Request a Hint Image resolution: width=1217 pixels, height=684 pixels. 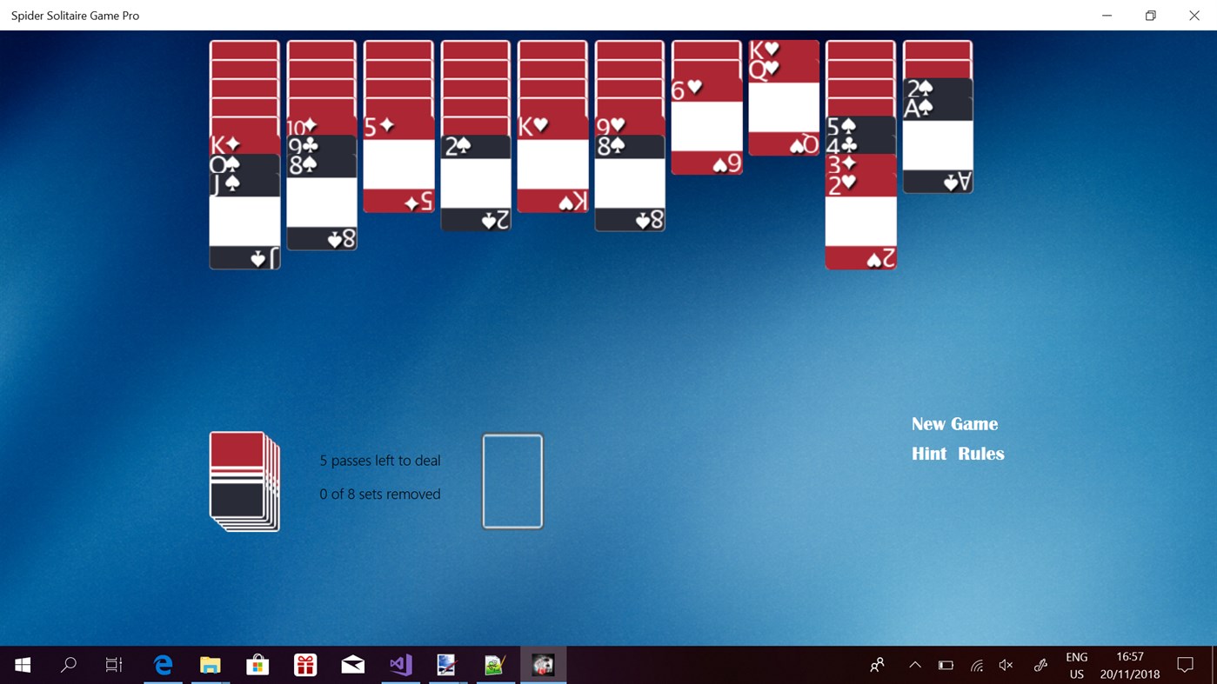[928, 453]
